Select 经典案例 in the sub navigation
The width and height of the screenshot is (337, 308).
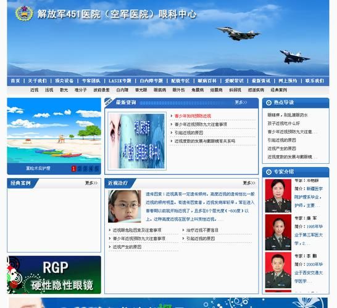(x=279, y=90)
